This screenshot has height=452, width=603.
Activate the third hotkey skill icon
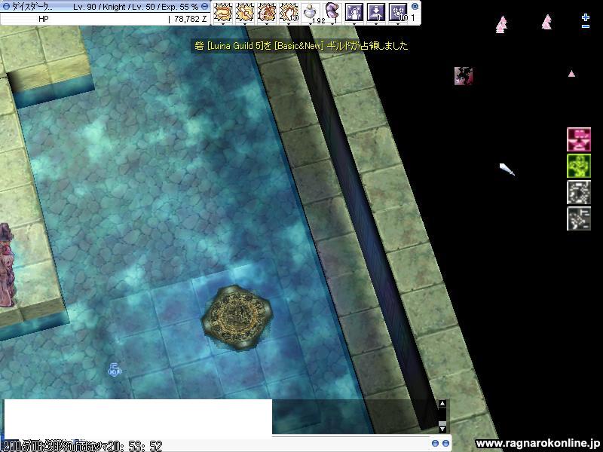coord(267,12)
